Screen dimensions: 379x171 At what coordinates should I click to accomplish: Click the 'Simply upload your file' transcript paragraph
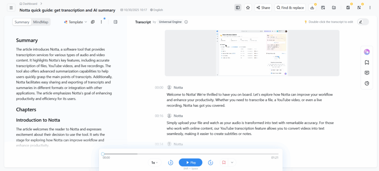[x=250, y=128]
